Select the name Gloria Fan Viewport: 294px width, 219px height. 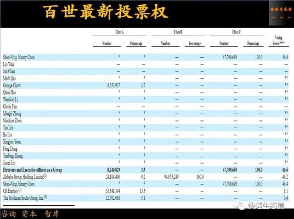[x=10, y=106]
